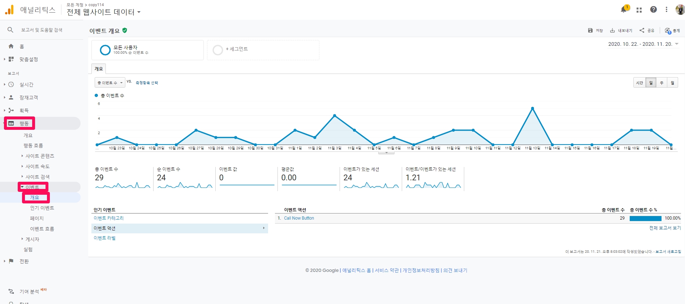Click the share (공유) icon
The image size is (685, 304).
(x=642, y=31)
